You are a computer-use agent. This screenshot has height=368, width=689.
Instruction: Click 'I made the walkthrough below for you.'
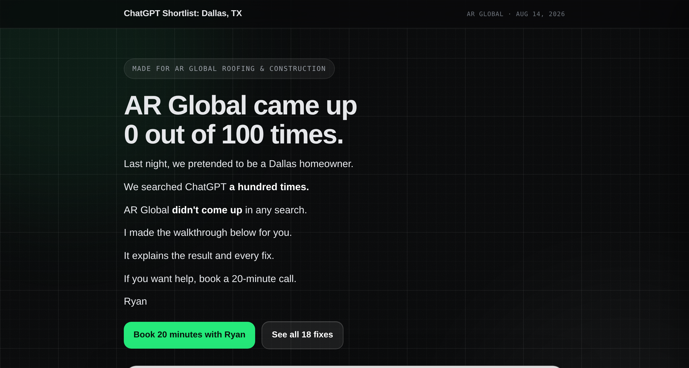pos(208,233)
